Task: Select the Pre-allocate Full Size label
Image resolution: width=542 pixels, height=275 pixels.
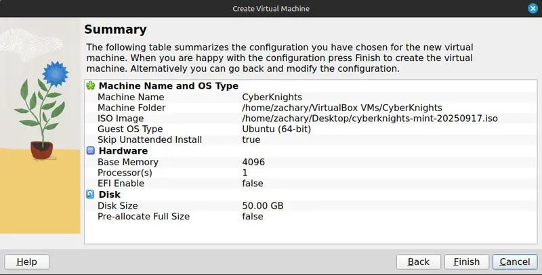Action: pyautogui.click(x=144, y=216)
